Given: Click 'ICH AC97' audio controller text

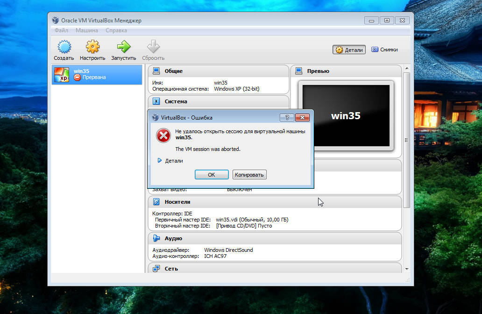Looking at the screenshot, I should pyautogui.click(x=215, y=256).
